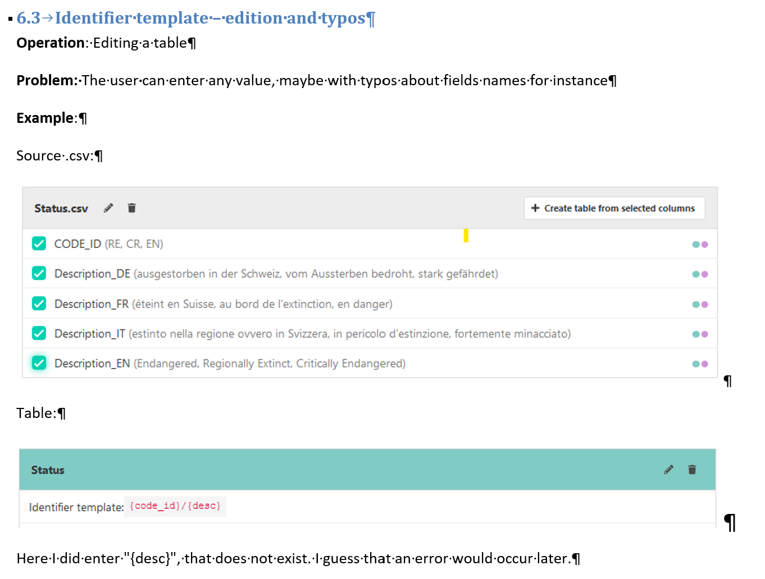This screenshot has height=579, width=765.
Task: Click the yellow highlight mark above CODE_ID row
Action: pos(466,235)
